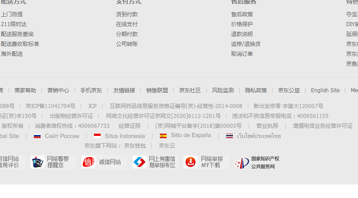The width and height of the screenshot is (358, 198).
Task: Open 手机京东 footer link
Action: 91,90
